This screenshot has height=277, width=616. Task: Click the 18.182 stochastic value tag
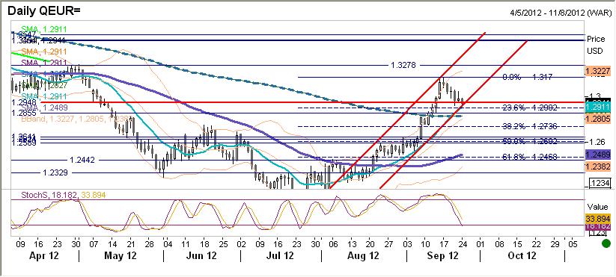point(597,227)
